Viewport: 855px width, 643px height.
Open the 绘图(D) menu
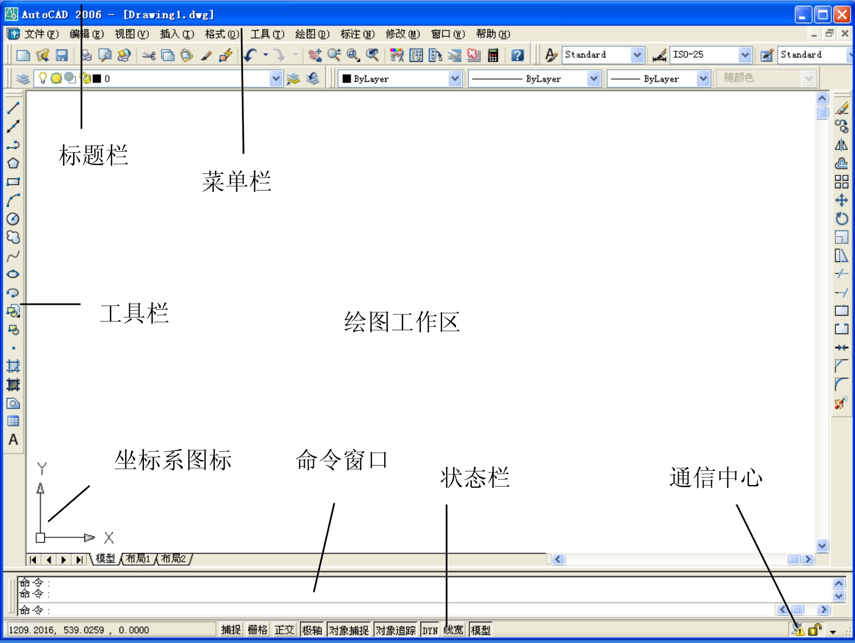click(312, 34)
